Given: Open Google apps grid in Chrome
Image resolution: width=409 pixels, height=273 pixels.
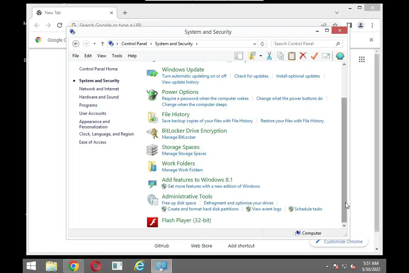Looking at the screenshot, I should 361,59.
